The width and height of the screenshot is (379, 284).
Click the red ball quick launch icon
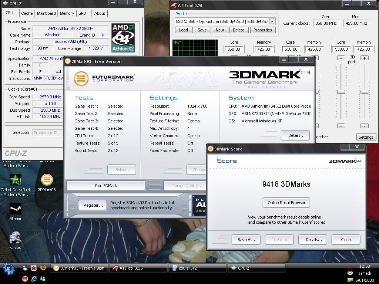25,279
